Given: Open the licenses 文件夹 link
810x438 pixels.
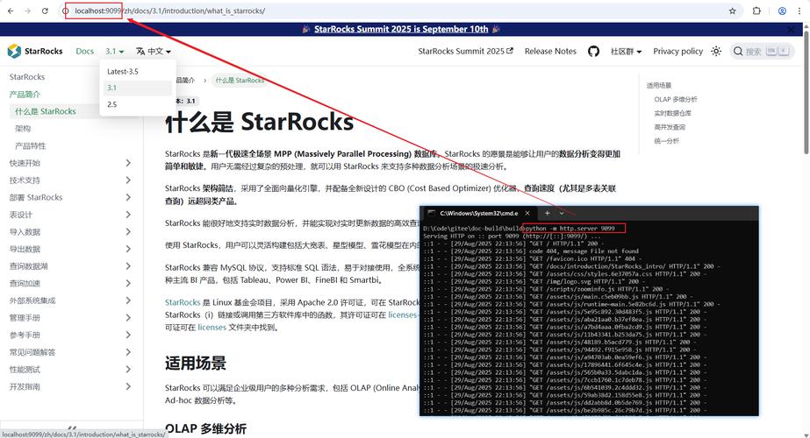Looking at the screenshot, I should [x=211, y=327].
